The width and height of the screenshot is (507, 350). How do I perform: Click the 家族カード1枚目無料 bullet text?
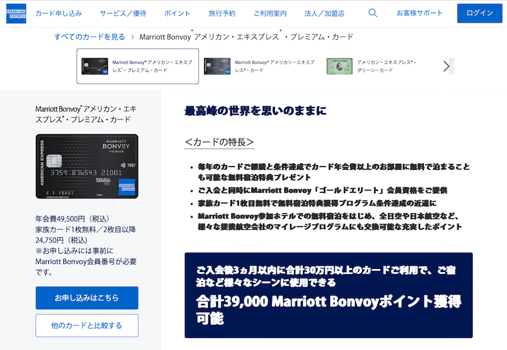pos(317,203)
